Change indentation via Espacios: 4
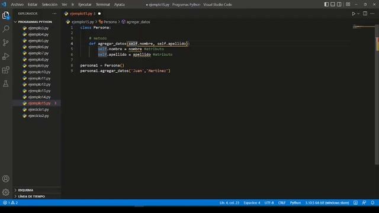The width and height of the screenshot is (379, 213). click(252, 202)
